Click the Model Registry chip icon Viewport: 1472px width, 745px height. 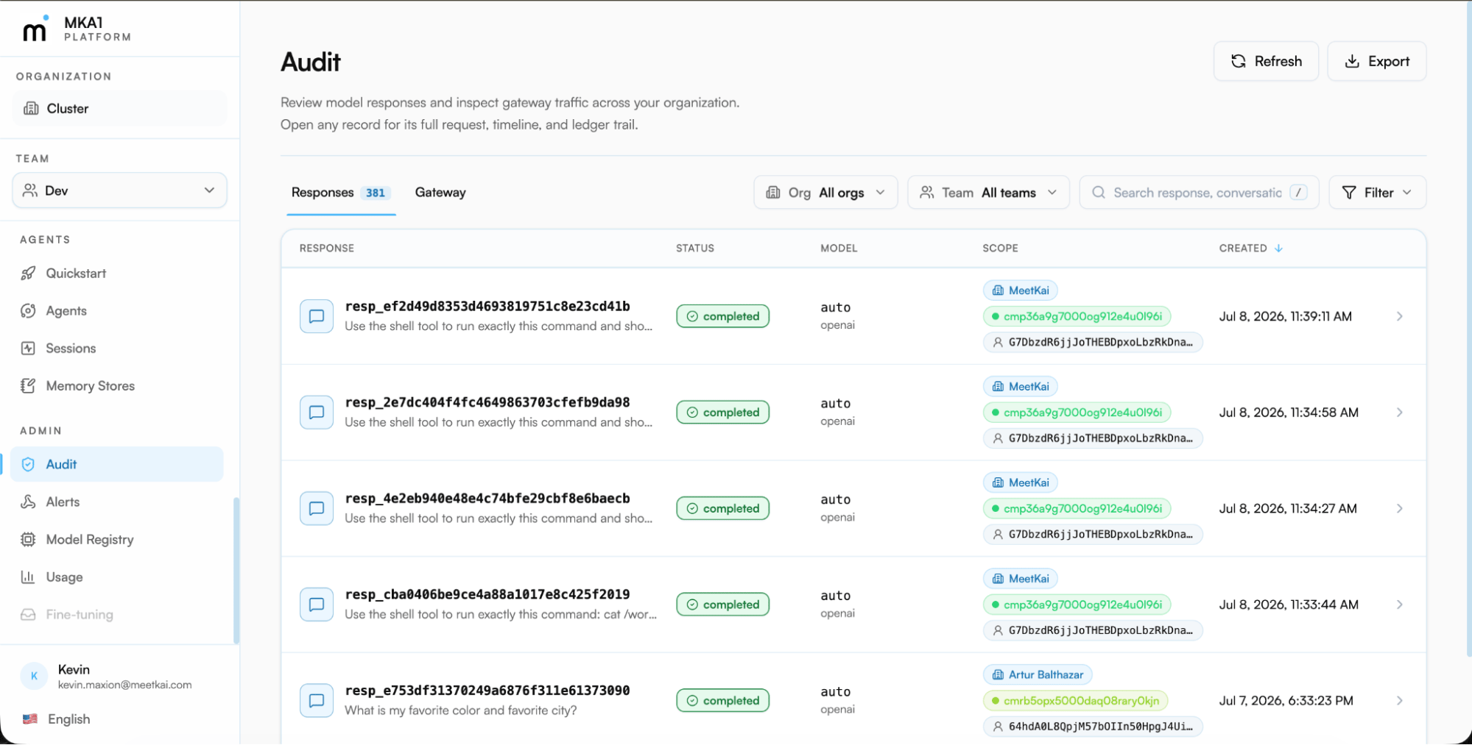[x=28, y=540]
